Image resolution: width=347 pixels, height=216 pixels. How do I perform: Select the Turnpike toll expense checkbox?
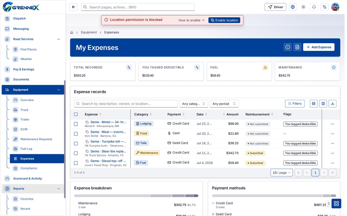point(76,143)
